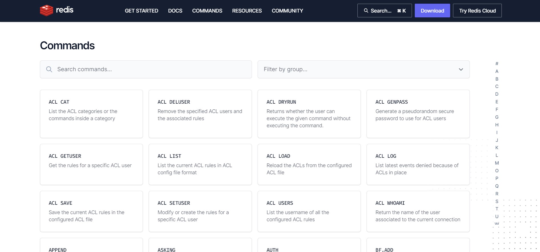This screenshot has height=252, width=540.
Task: Open the Resources menu
Action: click(x=247, y=11)
